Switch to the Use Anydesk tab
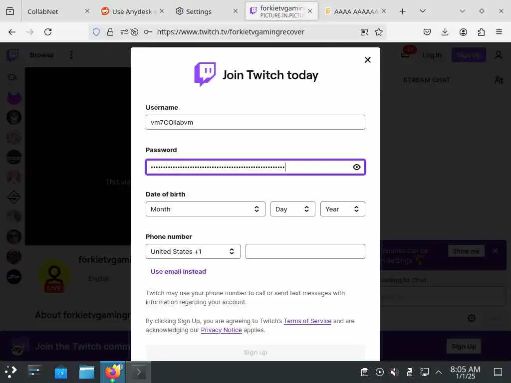The width and height of the screenshot is (511, 383). [132, 11]
